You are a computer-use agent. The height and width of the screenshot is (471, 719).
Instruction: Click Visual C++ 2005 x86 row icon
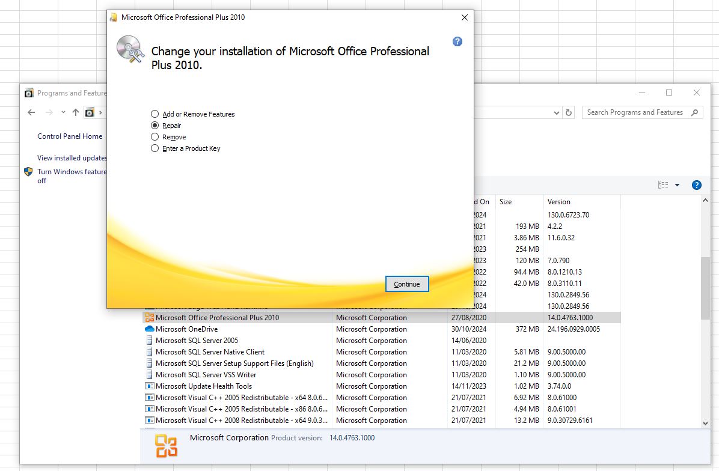(150, 409)
